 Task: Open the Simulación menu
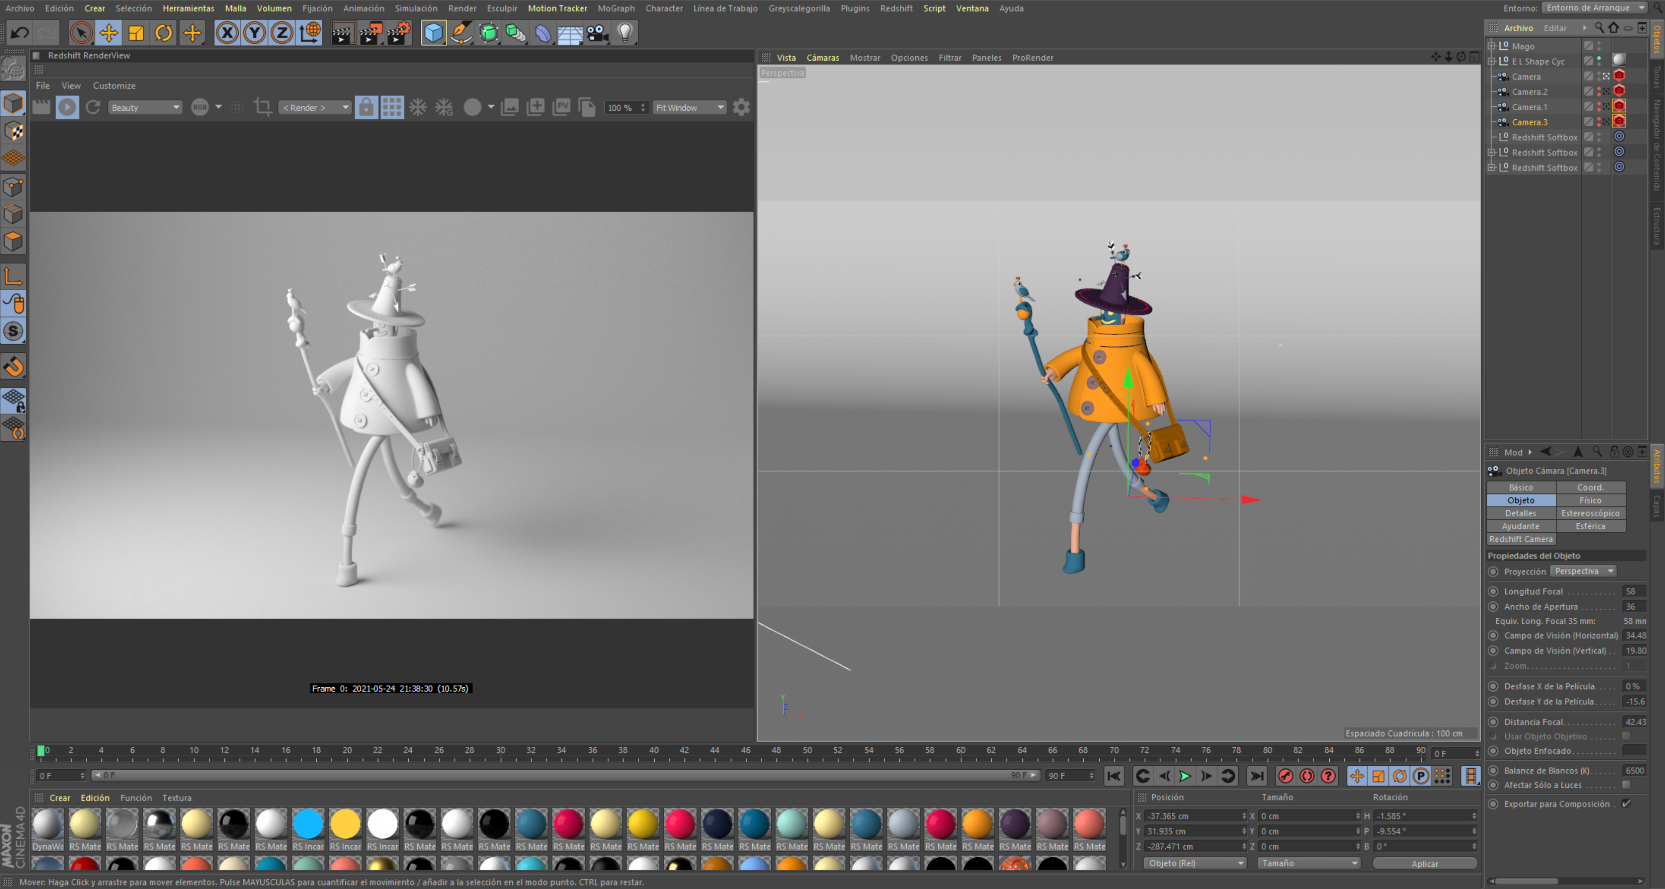click(416, 8)
